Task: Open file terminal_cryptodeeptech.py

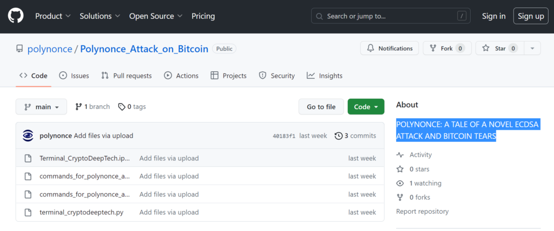Action: tap(82, 212)
